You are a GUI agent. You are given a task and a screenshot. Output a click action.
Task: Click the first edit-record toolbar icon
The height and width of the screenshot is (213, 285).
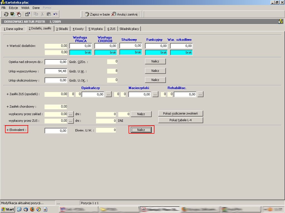[6, 14]
